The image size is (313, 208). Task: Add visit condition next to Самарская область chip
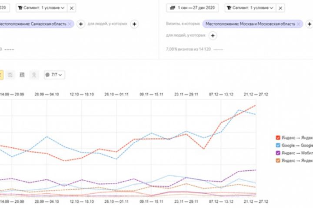click(80, 24)
